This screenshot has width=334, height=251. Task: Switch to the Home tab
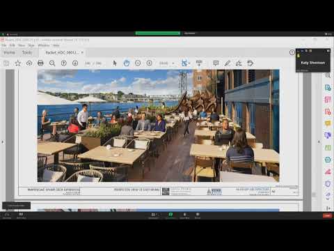(x=10, y=53)
